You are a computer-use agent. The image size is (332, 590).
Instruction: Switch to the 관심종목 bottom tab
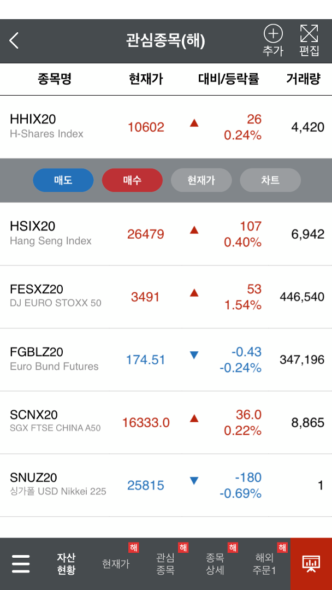click(x=166, y=564)
